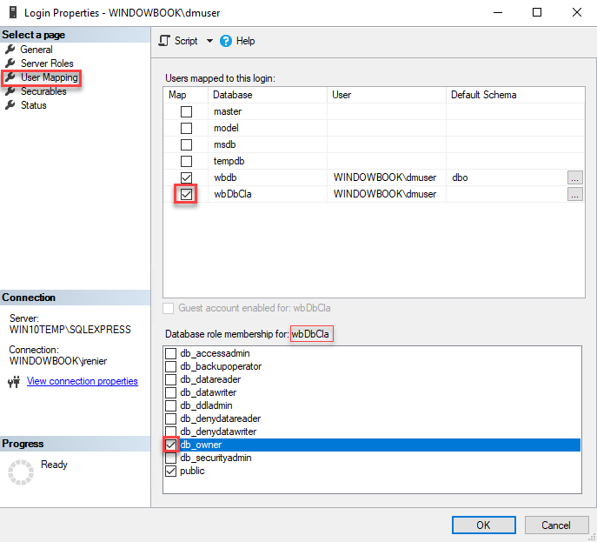597x542 pixels.
Task: Switch to the Server Roles page
Action: pyautogui.click(x=47, y=64)
